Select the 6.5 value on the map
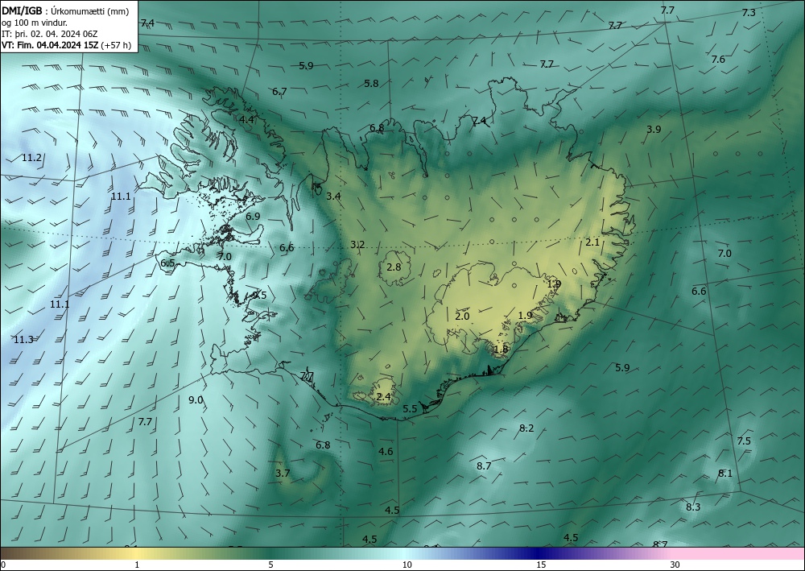 pos(167,263)
